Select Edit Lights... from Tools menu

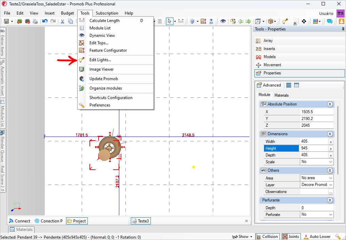(116, 60)
